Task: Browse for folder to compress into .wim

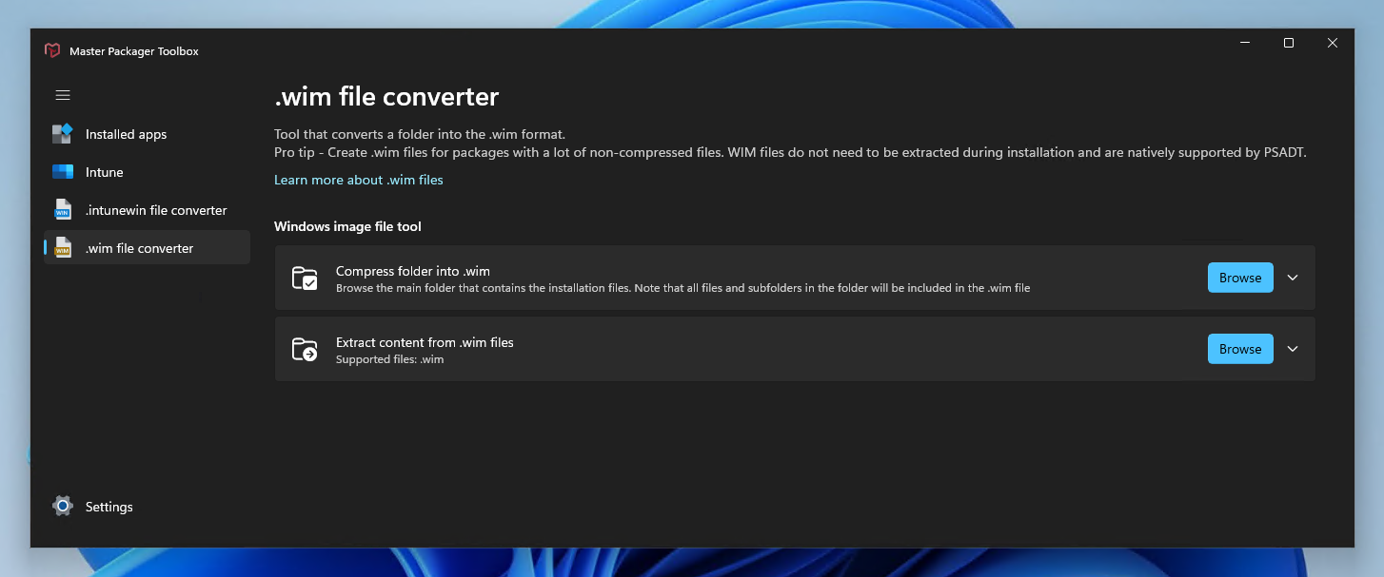Action: coord(1240,278)
